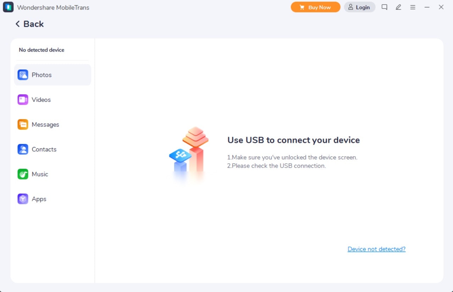Click the pencil edit icon in title bar
Screen dimensions: 453x292
[398, 7]
